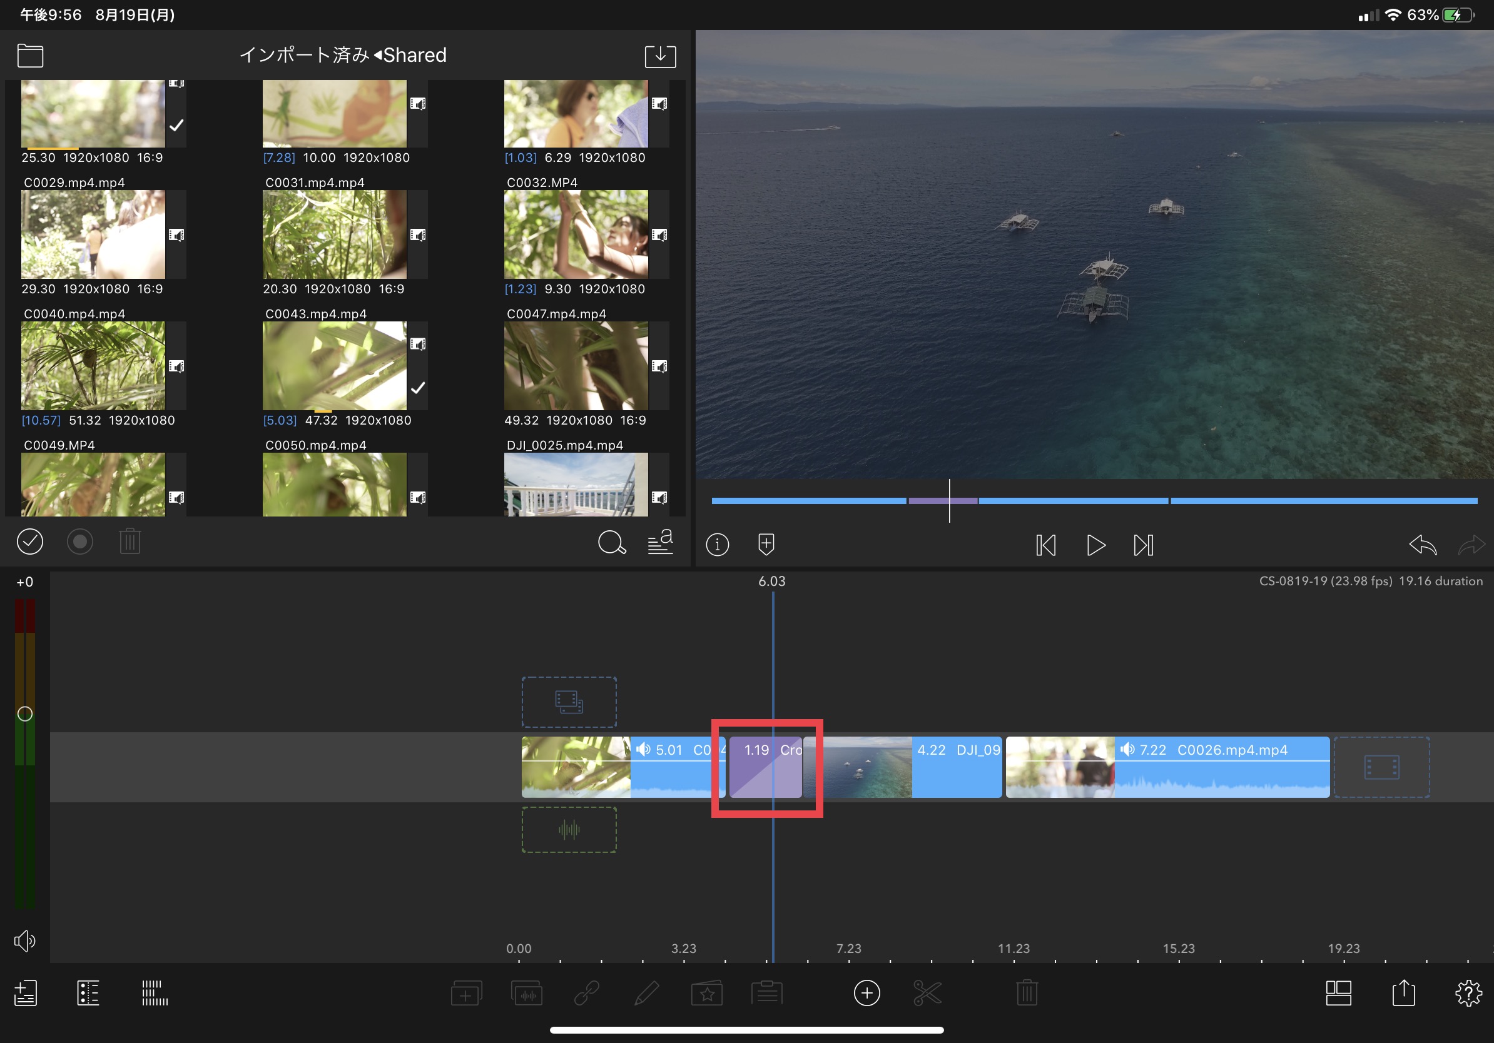Add a marker with shield-plus icon
Screen dimensions: 1494x1043
click(766, 544)
